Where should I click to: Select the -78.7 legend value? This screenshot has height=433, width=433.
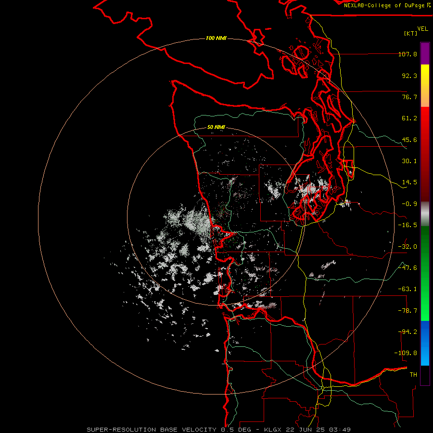[408, 311]
